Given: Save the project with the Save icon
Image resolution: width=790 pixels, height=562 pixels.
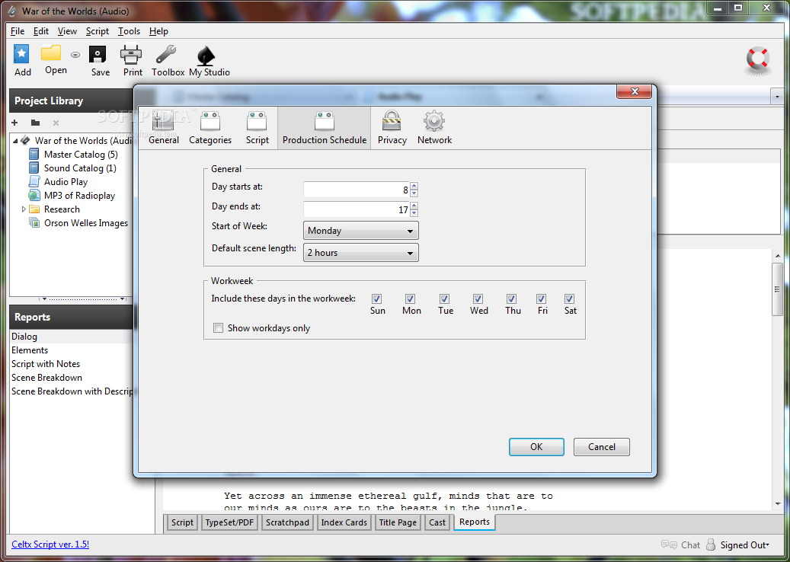Looking at the screenshot, I should (x=98, y=54).
